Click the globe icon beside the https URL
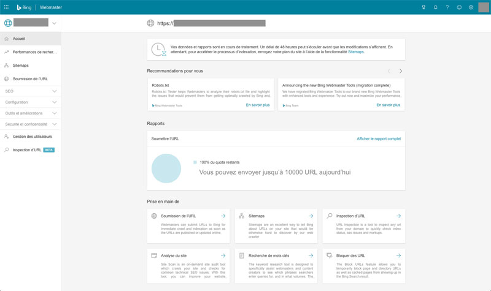 pyautogui.click(x=150, y=23)
